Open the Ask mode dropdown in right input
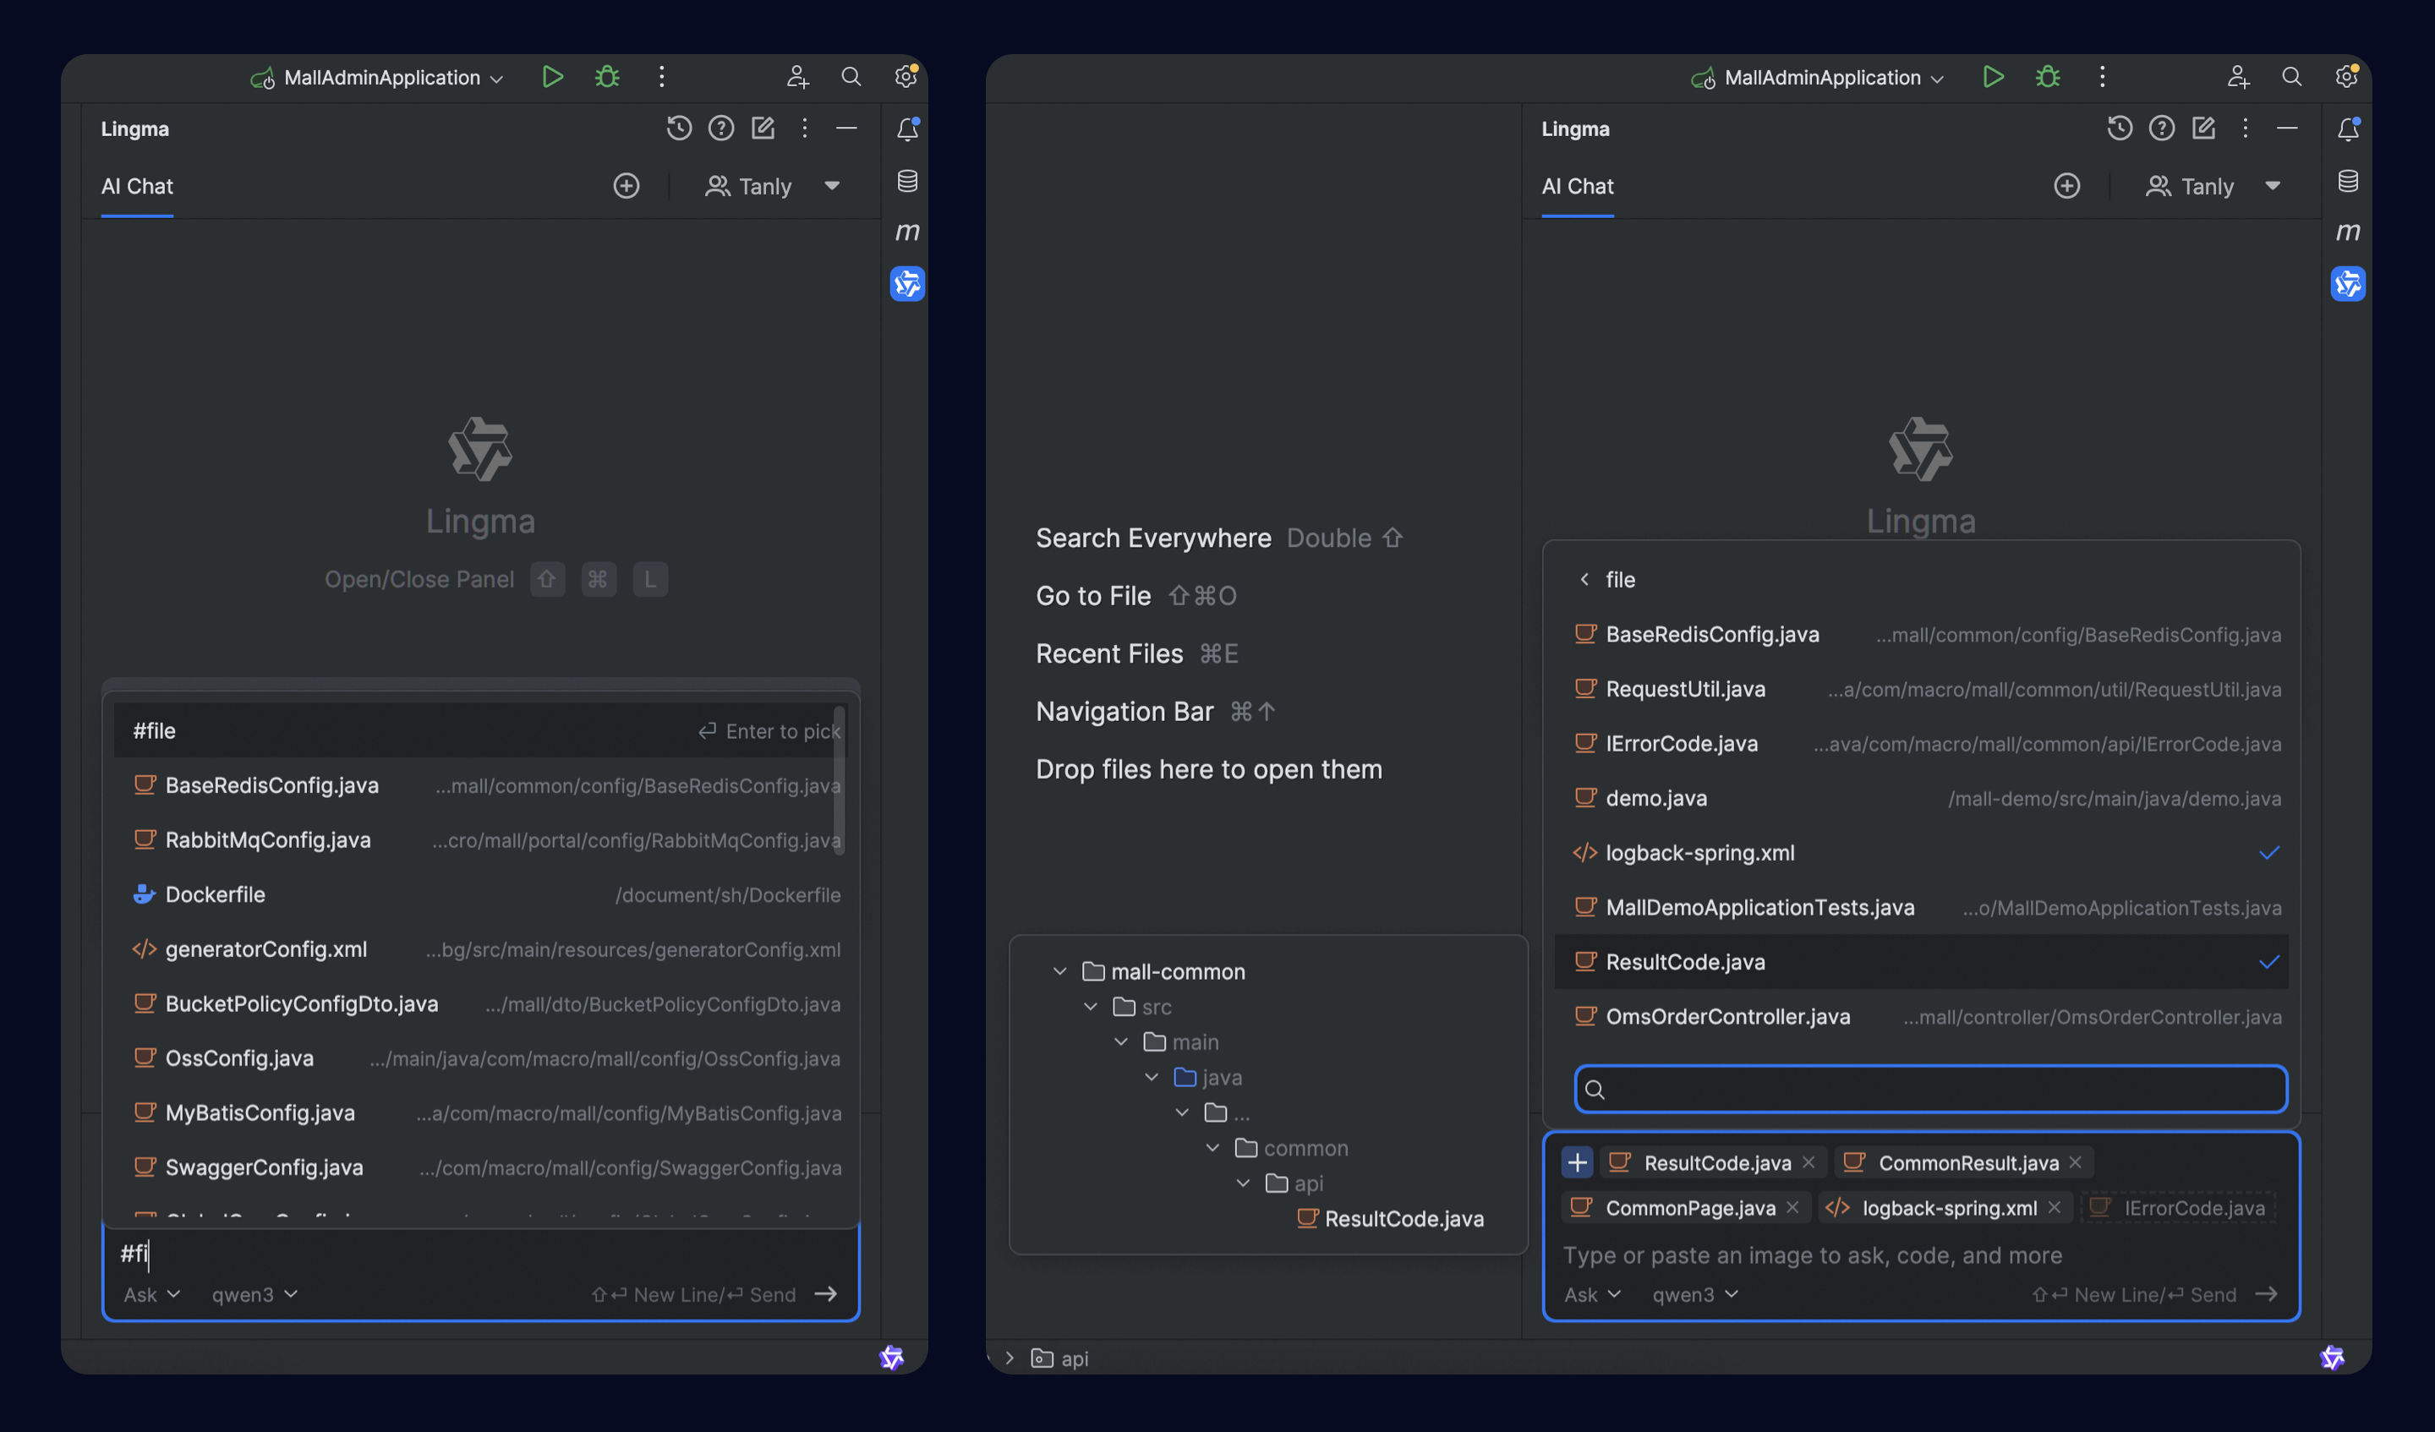The width and height of the screenshot is (2435, 1432). tap(1591, 1294)
